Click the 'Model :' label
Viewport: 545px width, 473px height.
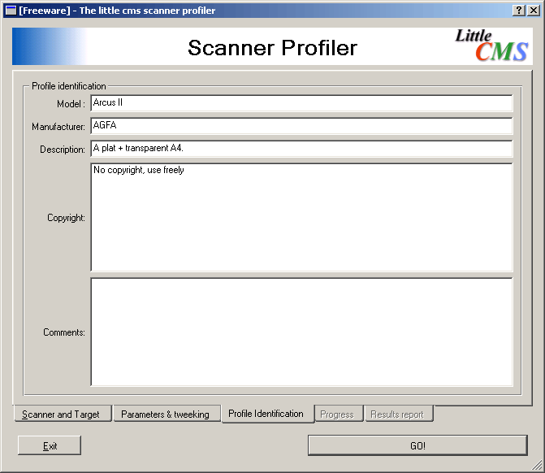click(71, 104)
